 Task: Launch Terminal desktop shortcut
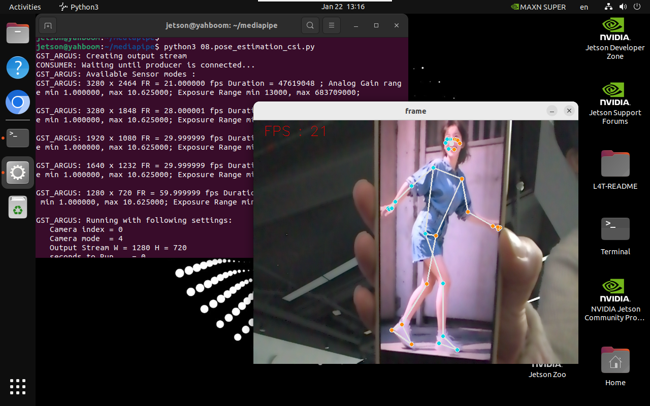pyautogui.click(x=615, y=236)
